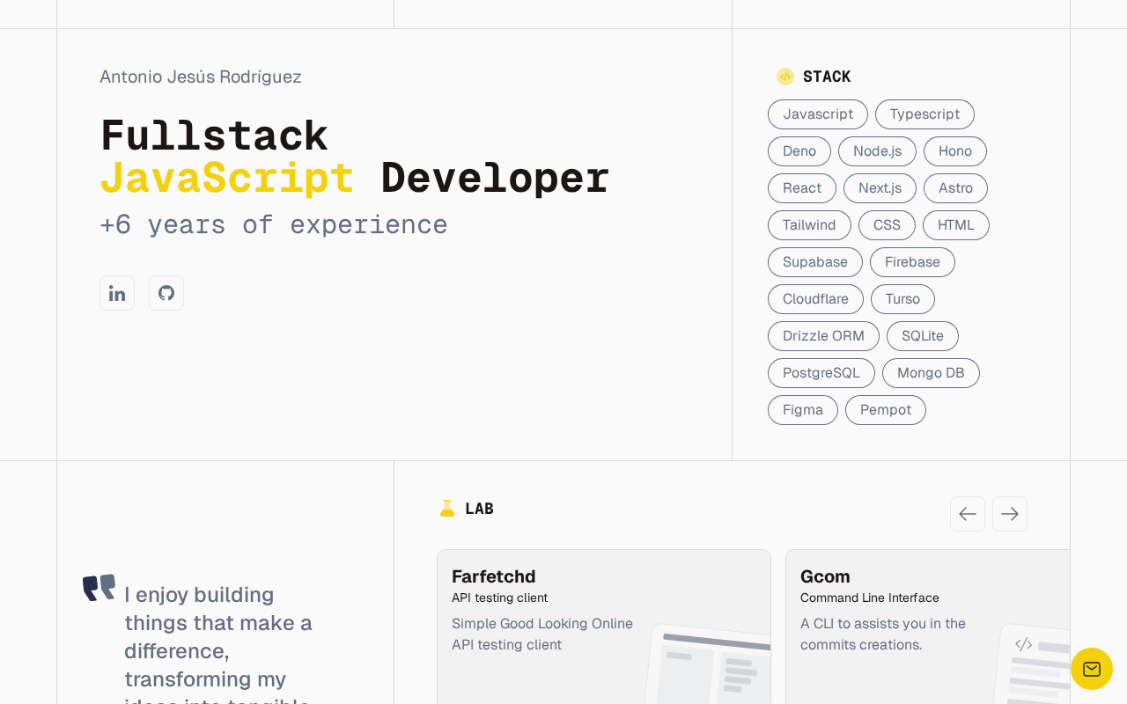Click the Gcom description about commits
The image size is (1127, 704).
883,634
